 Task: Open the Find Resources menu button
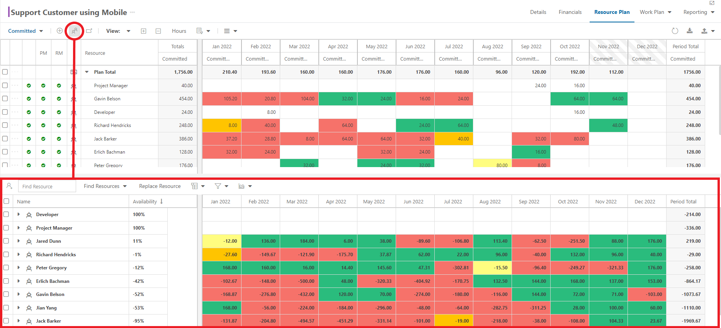pyautogui.click(x=105, y=186)
